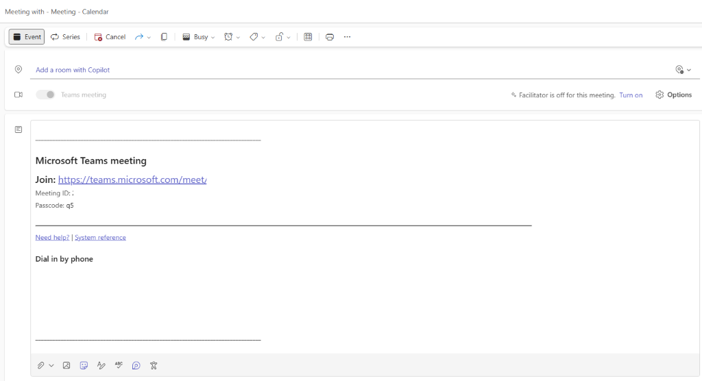Open room settings icon dropdown

coord(683,69)
